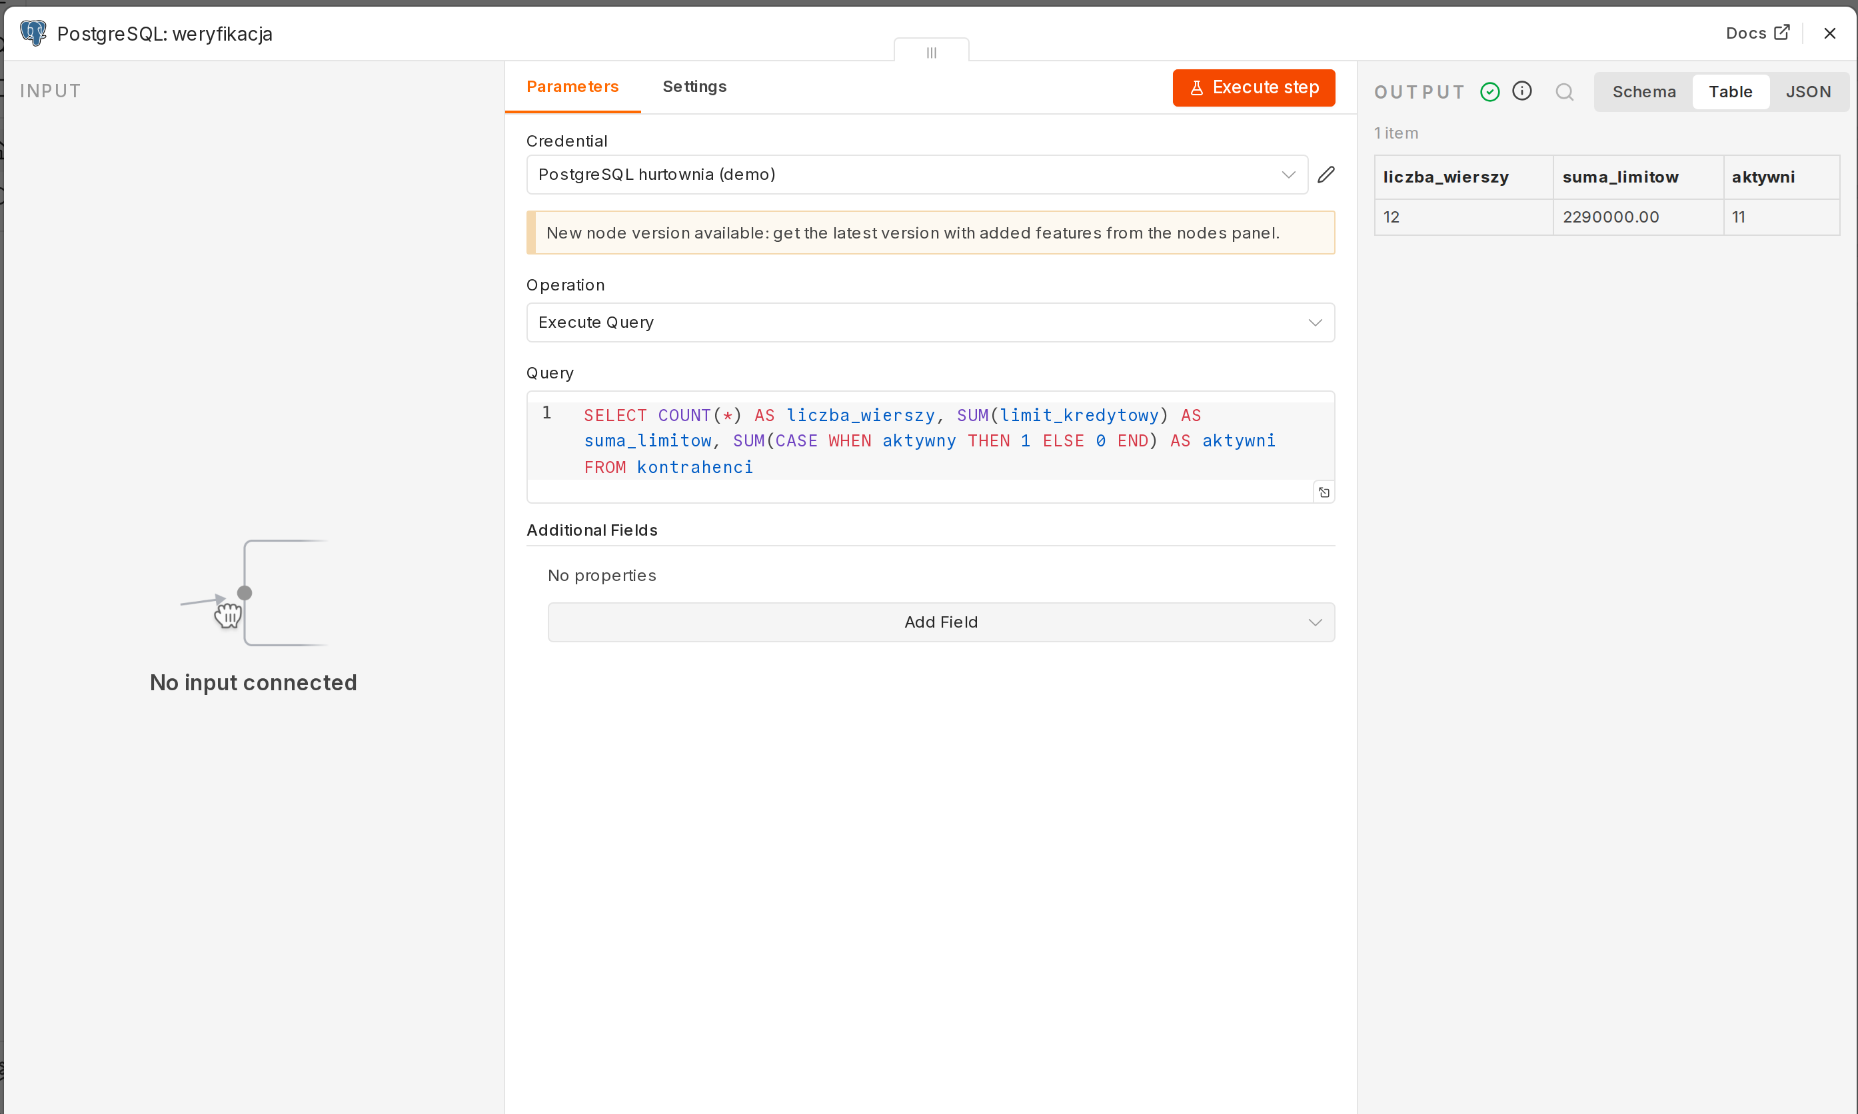Click the OUTPUT panel heading
This screenshot has height=1114, width=1858.
click(1419, 91)
